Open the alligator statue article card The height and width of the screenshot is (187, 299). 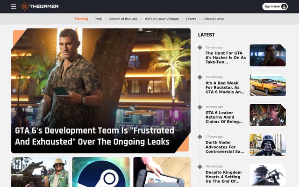point(40,172)
